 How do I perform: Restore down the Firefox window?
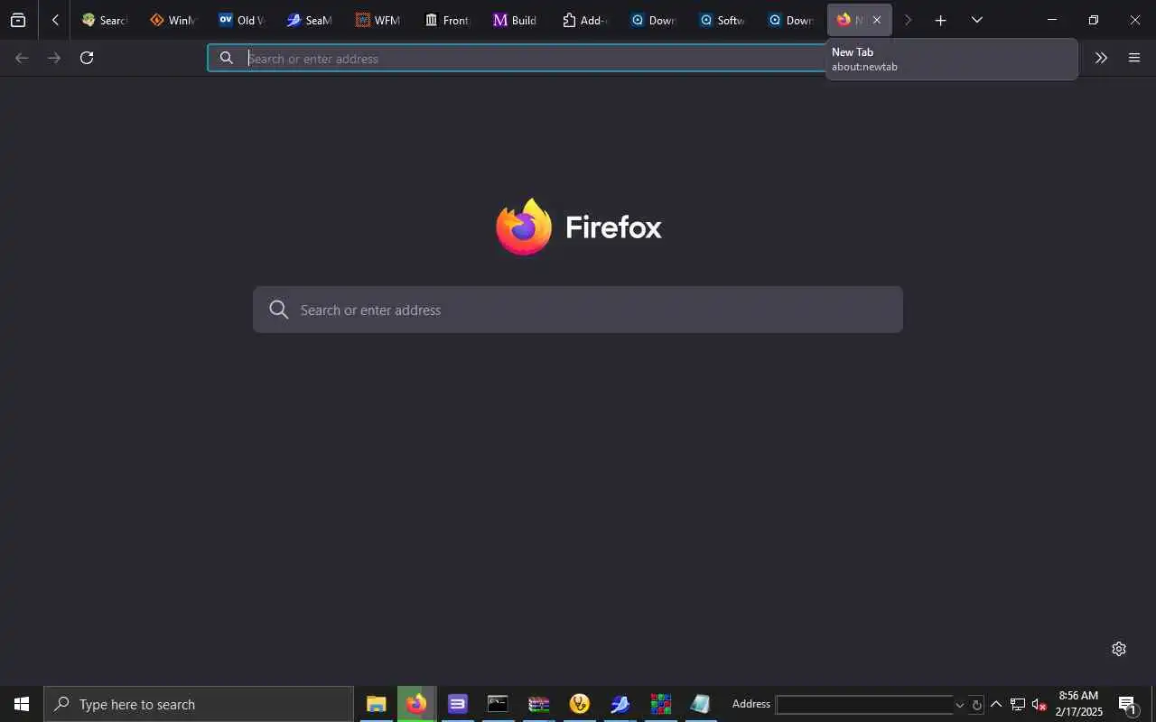point(1093,20)
